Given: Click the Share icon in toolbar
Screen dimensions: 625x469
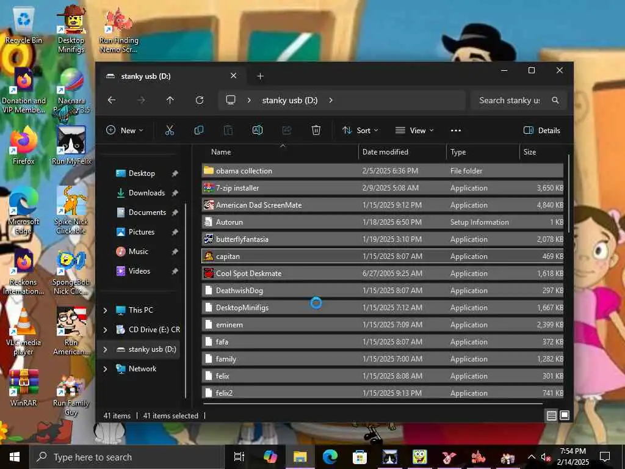Looking at the screenshot, I should 287,131.
